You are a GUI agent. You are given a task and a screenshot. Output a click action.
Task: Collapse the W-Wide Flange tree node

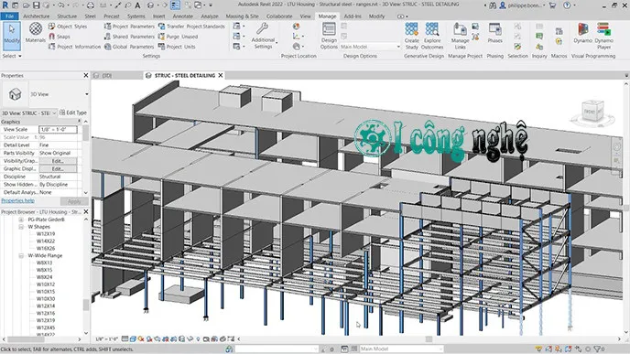click(21, 256)
